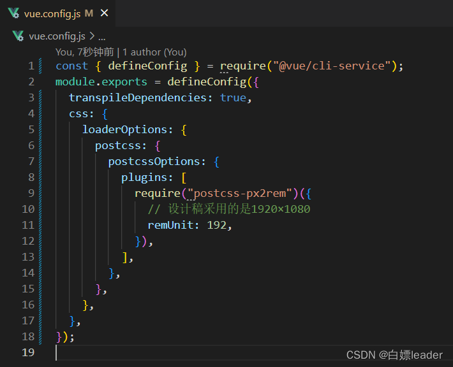
Task: Click 'transpileDependencies' property name
Action: pos(138,98)
